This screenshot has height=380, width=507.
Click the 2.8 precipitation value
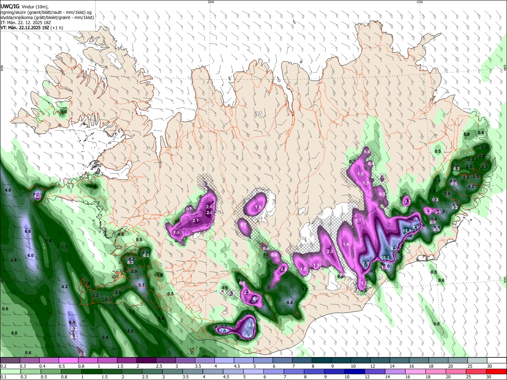[x=283, y=269]
